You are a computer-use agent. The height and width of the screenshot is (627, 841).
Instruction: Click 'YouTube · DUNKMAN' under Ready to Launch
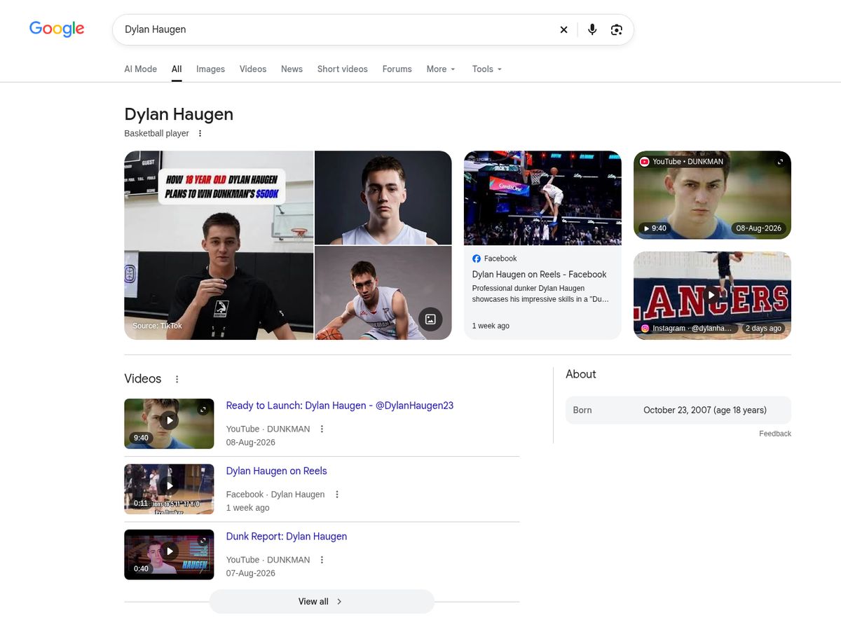click(x=268, y=429)
